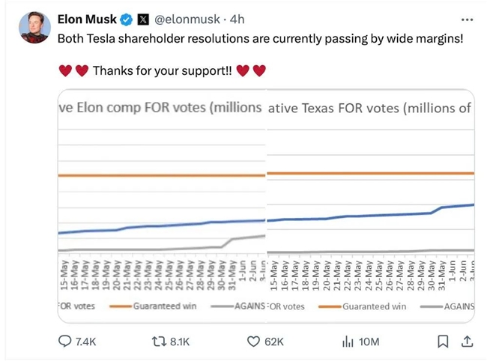Viewport: 487px width, 361px height.
Task: Click the 7.4K replies count
Action: (86, 342)
